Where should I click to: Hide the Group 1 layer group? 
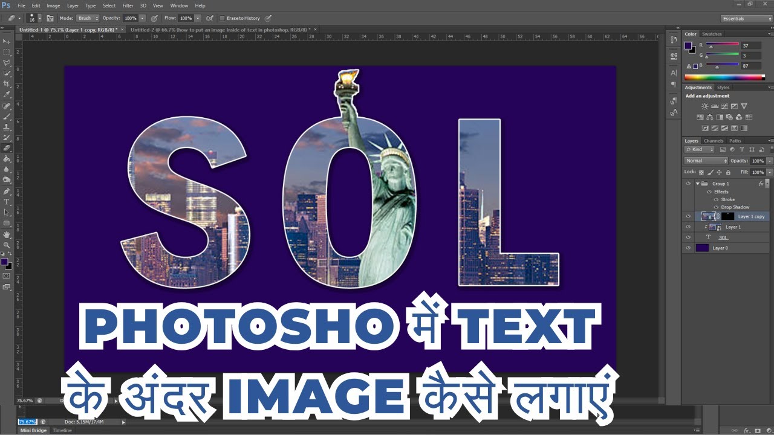point(688,184)
